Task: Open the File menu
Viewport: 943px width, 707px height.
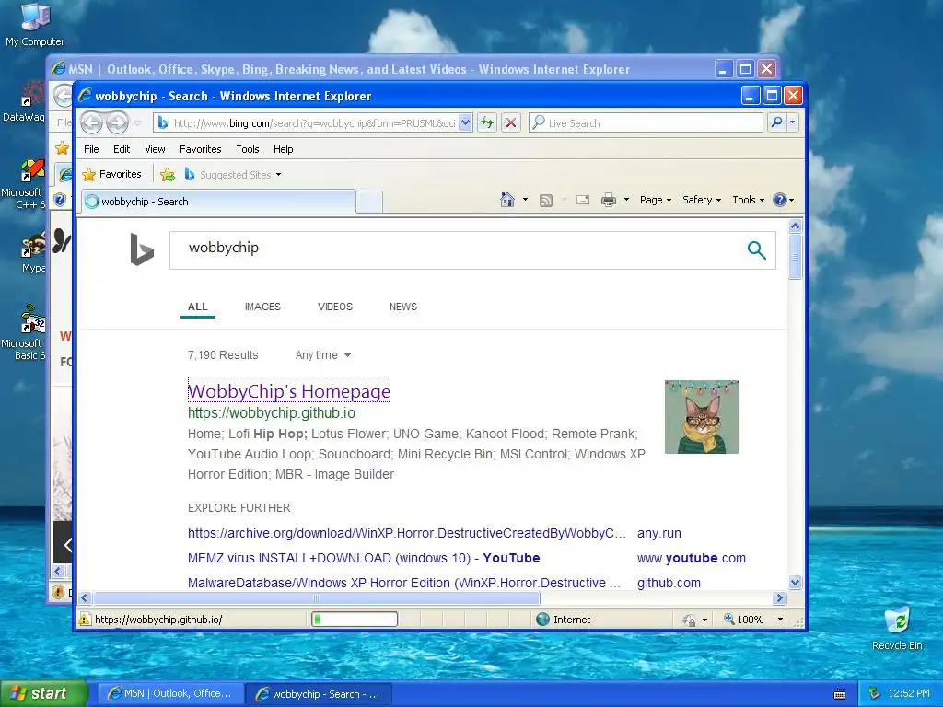Action: (91, 149)
